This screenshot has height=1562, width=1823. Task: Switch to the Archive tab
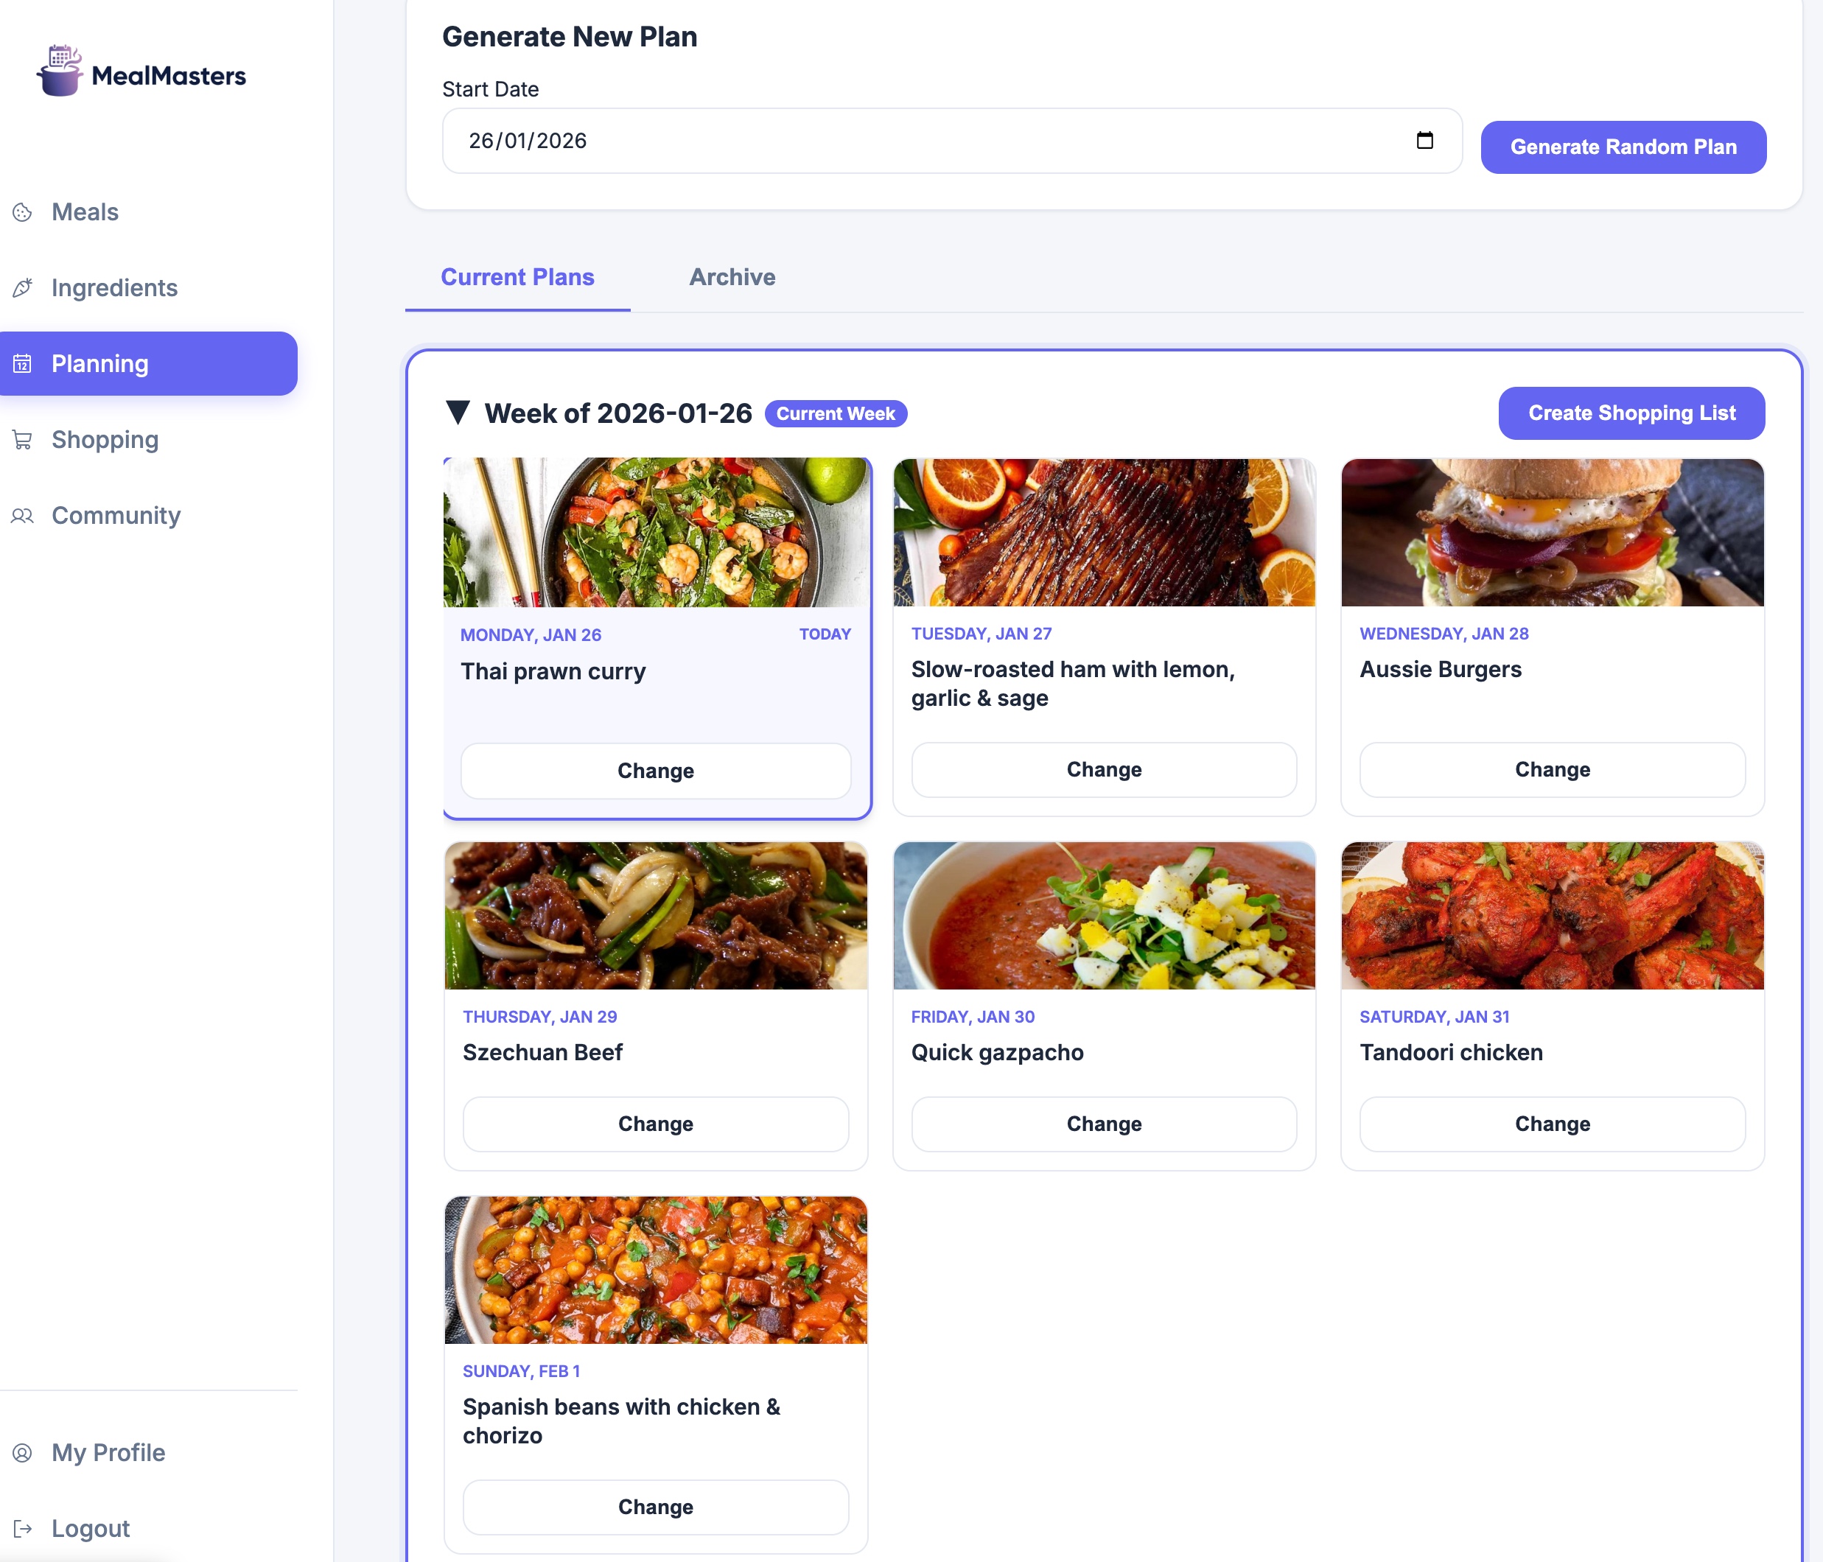point(731,277)
